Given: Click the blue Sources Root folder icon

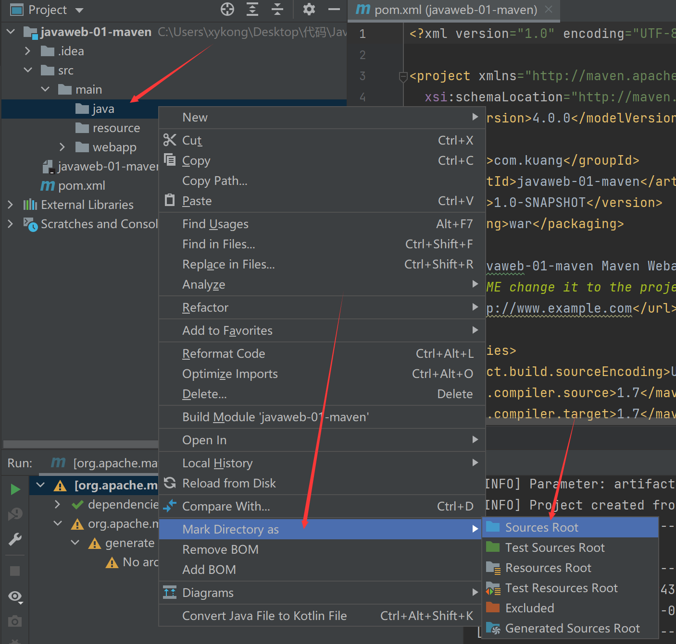Looking at the screenshot, I should pyautogui.click(x=493, y=527).
